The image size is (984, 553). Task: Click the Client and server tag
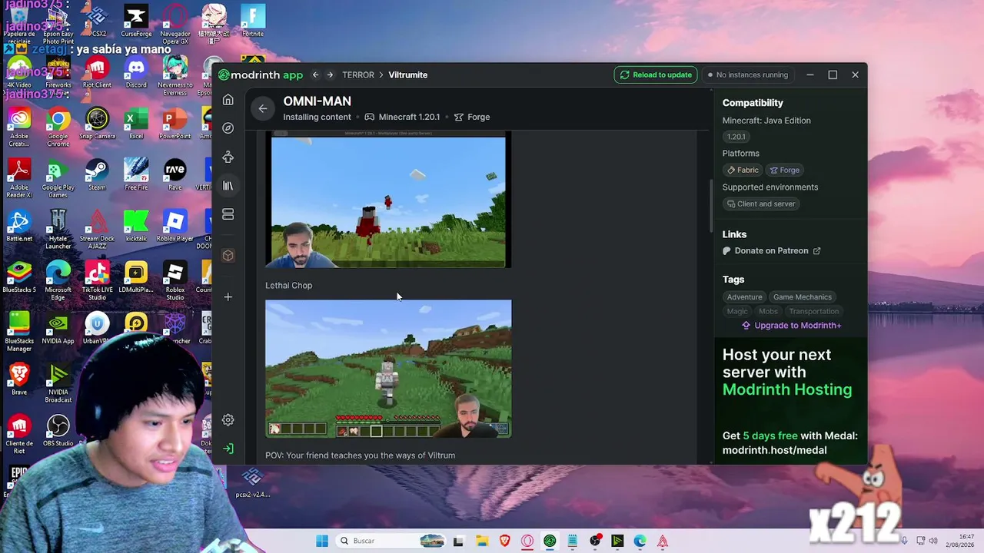tap(761, 204)
